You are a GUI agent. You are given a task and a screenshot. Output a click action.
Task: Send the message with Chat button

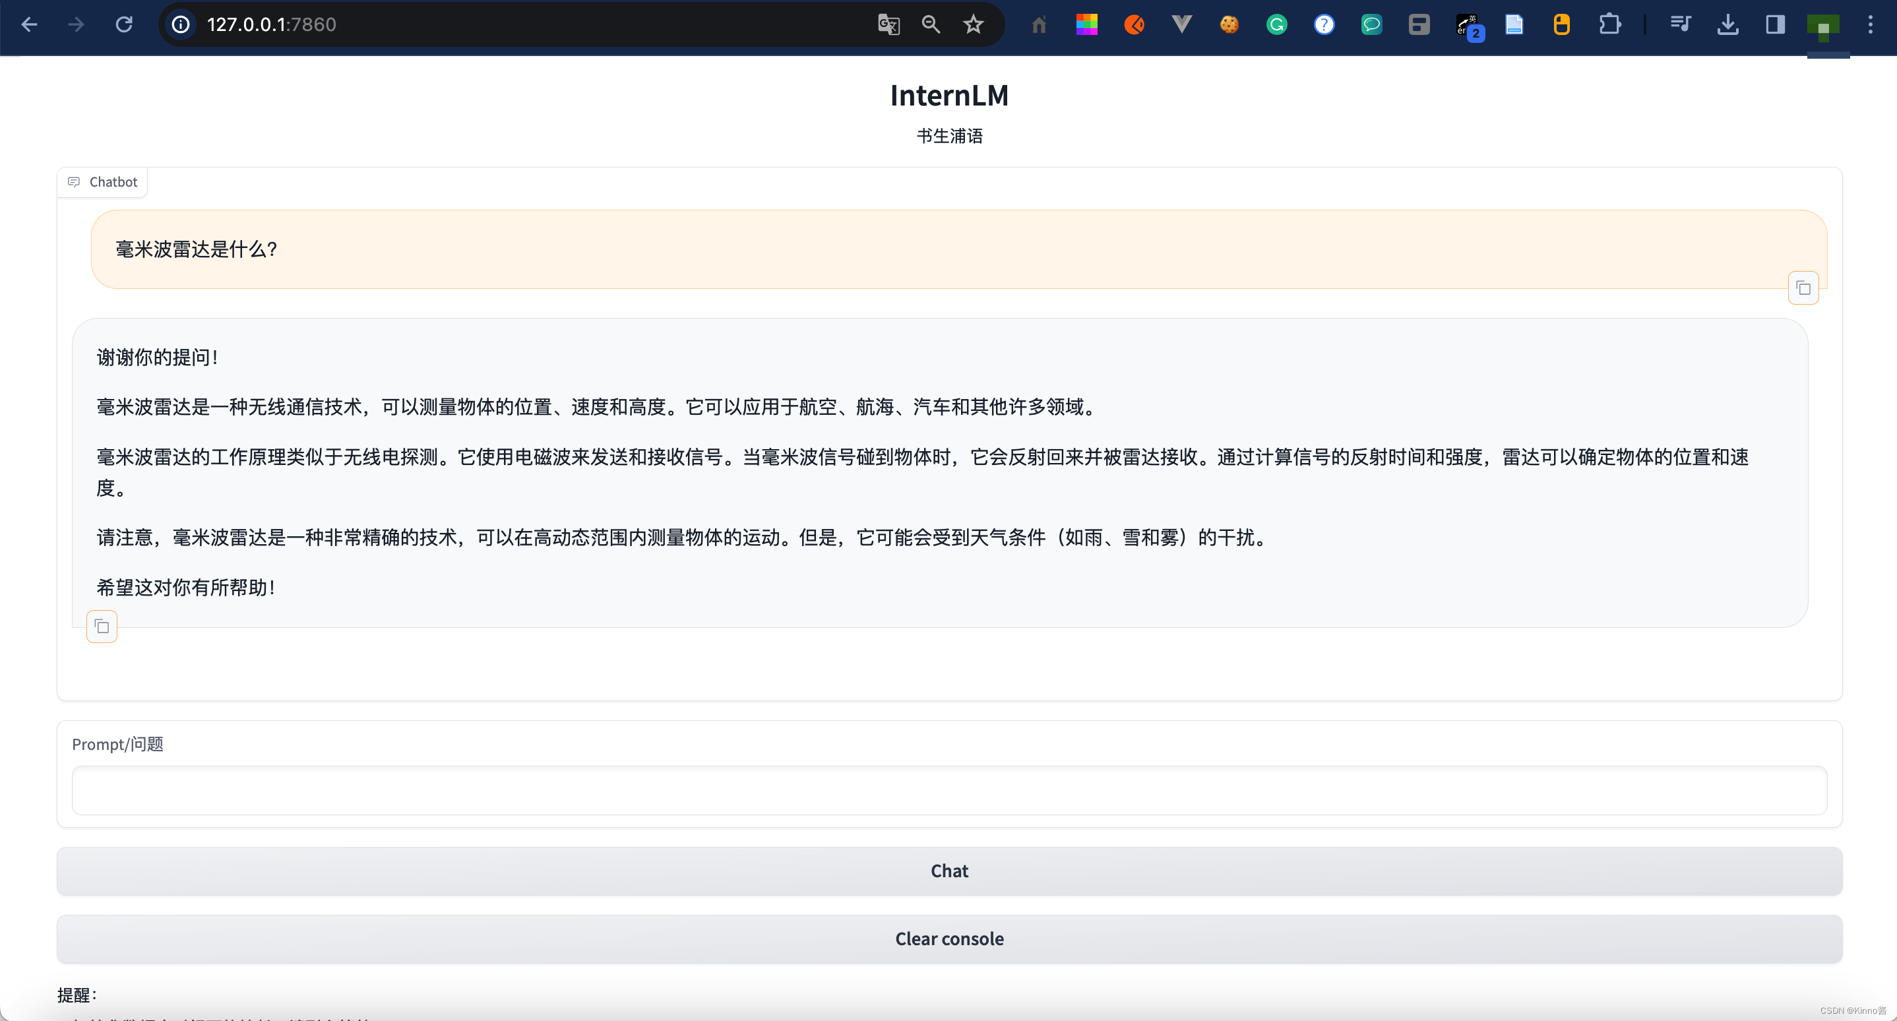949,871
